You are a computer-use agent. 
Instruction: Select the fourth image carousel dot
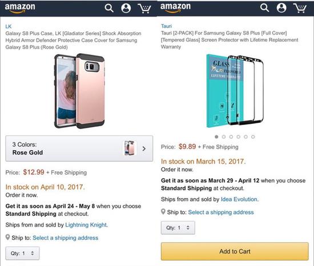(x=238, y=136)
